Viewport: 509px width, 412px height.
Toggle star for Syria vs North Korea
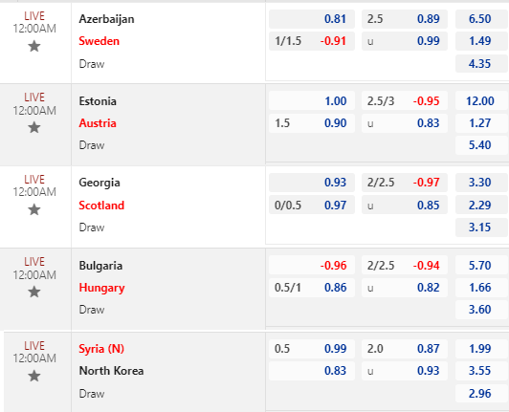[34, 376]
